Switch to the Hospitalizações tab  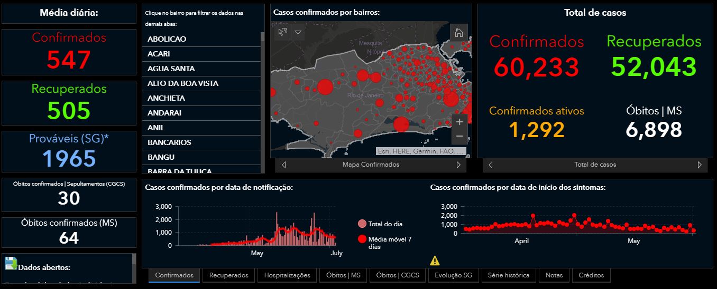click(x=287, y=275)
